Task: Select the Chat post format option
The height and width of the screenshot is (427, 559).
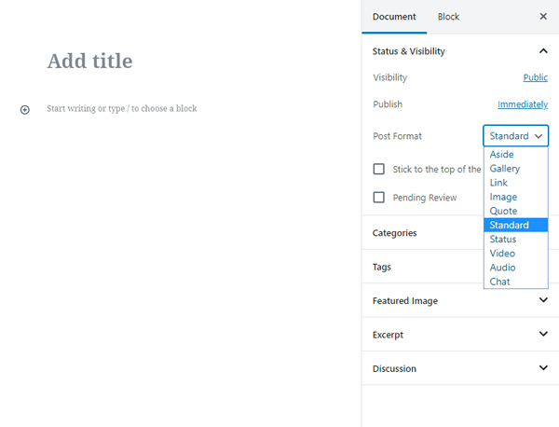Action: tap(500, 282)
